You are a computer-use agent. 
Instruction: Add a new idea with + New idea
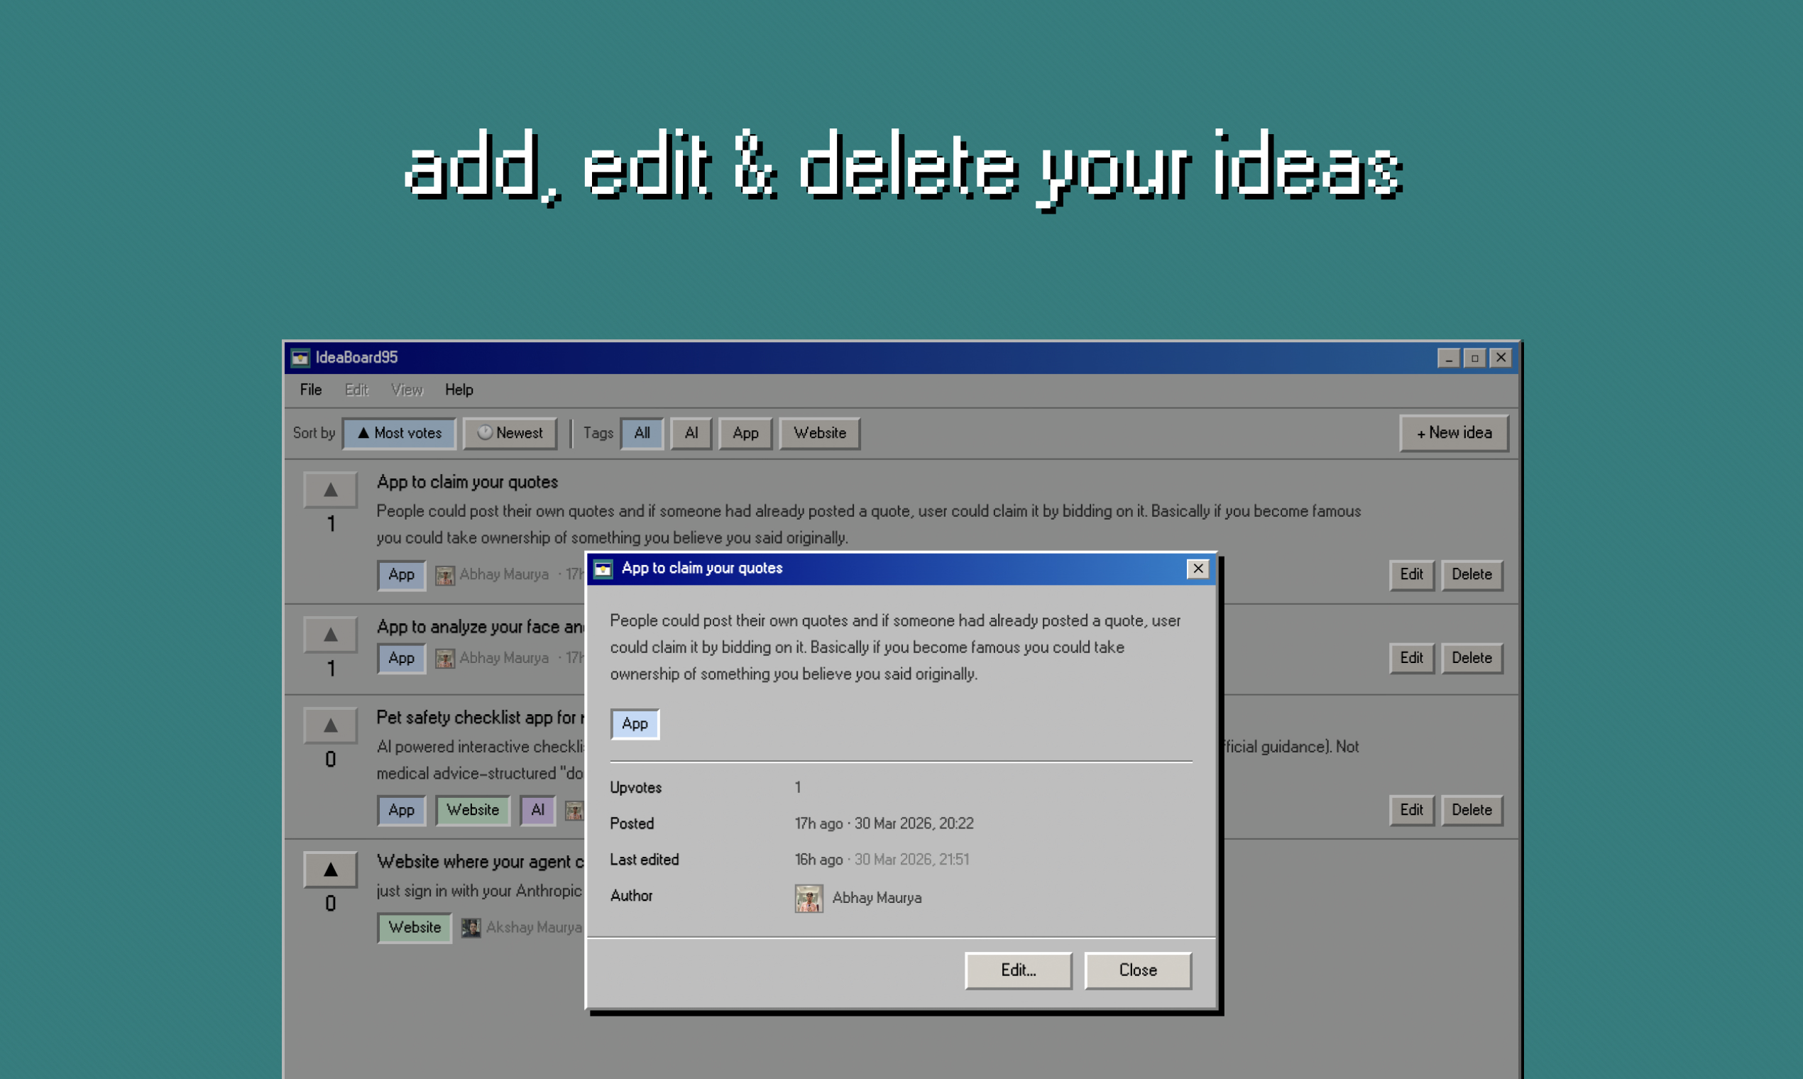tap(1453, 433)
